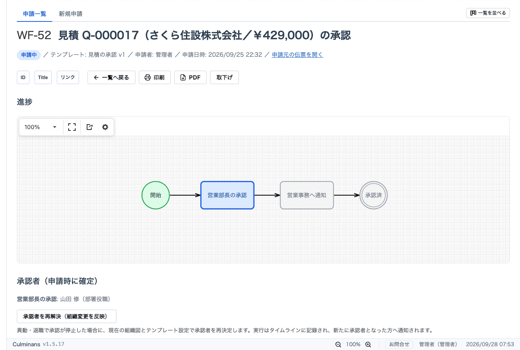Viewport: 520px width, 350px height.
Task: Select the 承認済 end node
Action: point(374,195)
